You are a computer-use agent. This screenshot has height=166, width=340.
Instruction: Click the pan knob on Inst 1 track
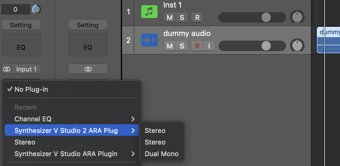click(x=297, y=17)
